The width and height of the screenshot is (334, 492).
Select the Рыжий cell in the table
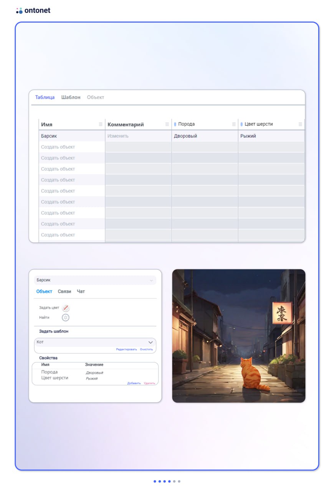coord(271,136)
